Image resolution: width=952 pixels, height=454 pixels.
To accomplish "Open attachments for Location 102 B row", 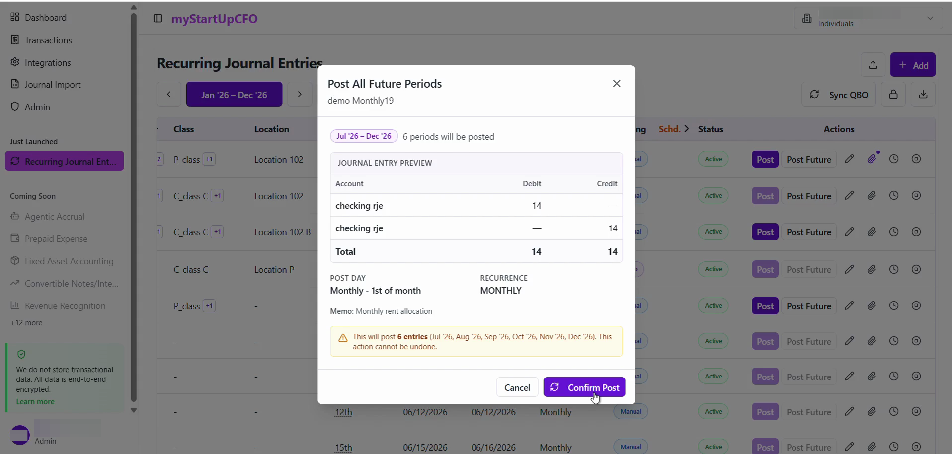I will 872,232.
